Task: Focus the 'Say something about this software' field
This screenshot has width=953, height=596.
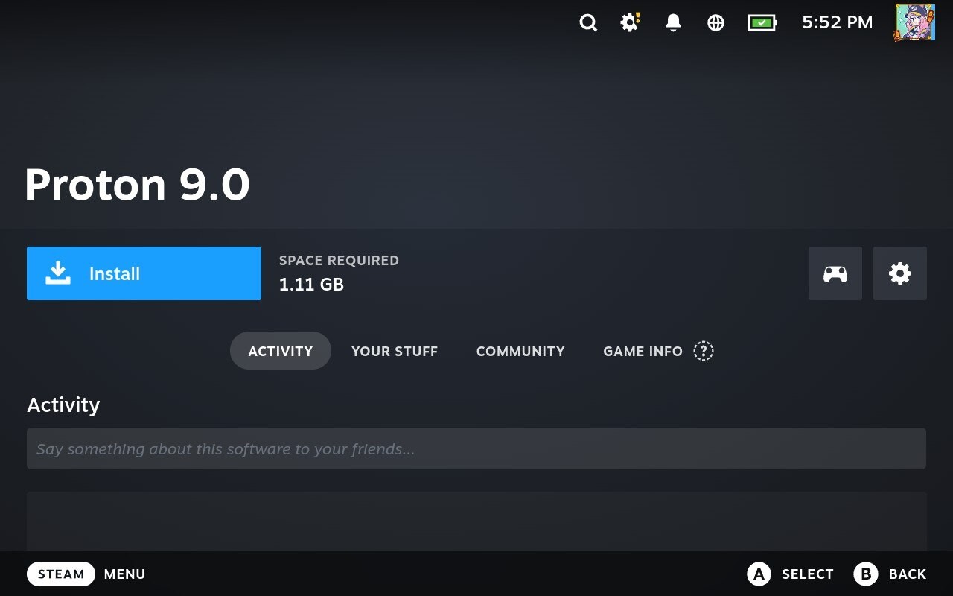Action: pyautogui.click(x=476, y=448)
